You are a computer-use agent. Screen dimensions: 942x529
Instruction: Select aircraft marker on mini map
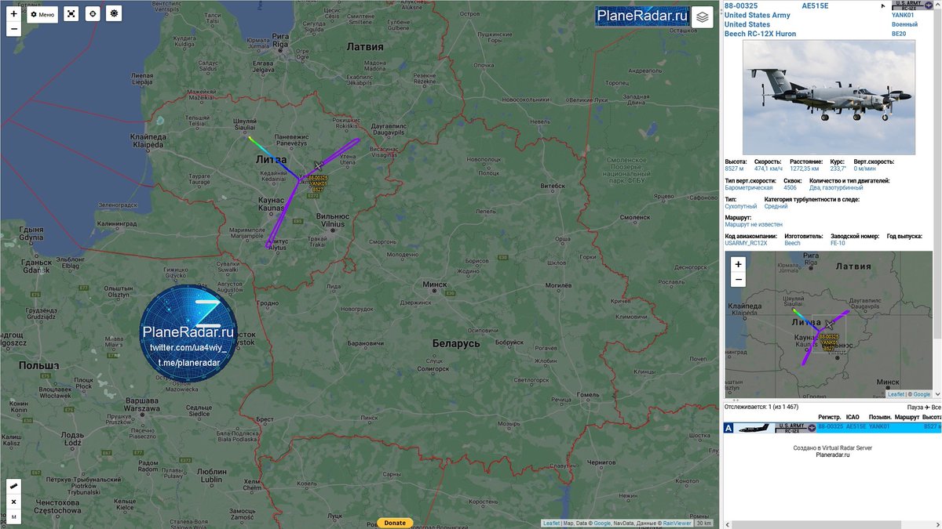tap(829, 324)
